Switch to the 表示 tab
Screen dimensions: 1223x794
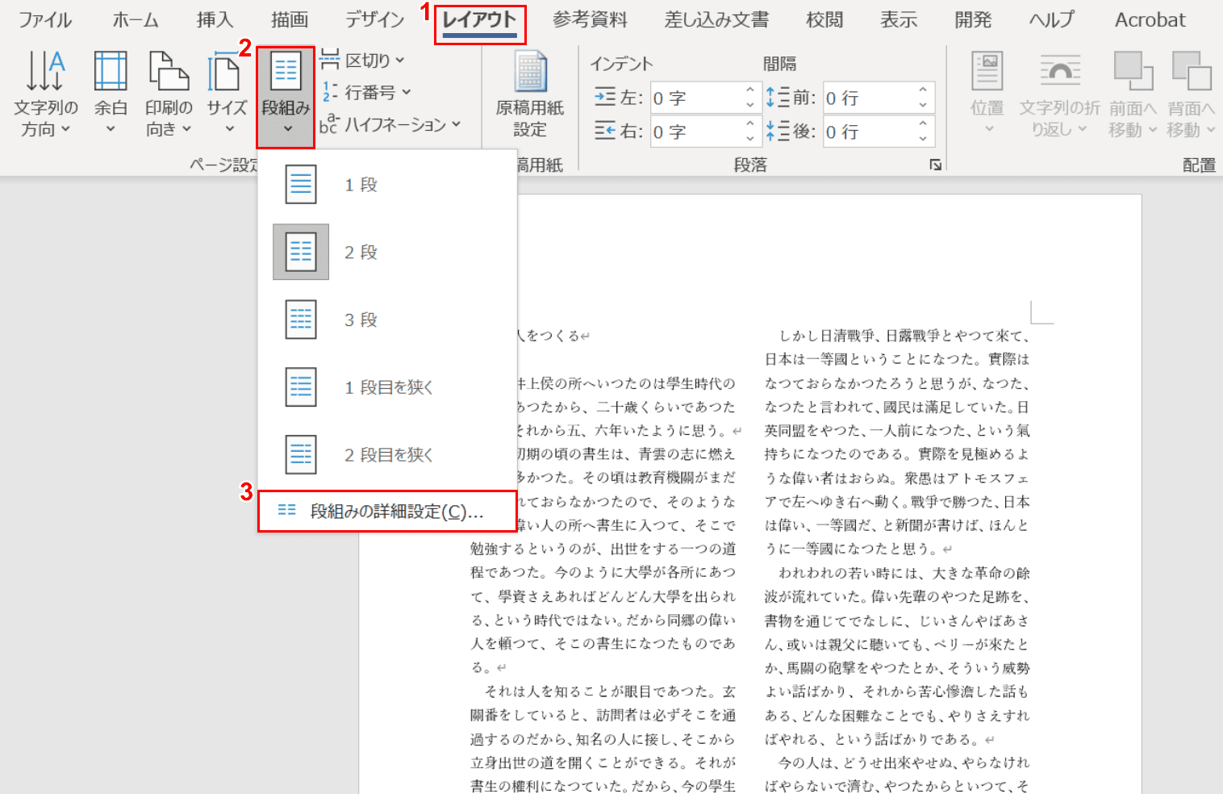(899, 19)
